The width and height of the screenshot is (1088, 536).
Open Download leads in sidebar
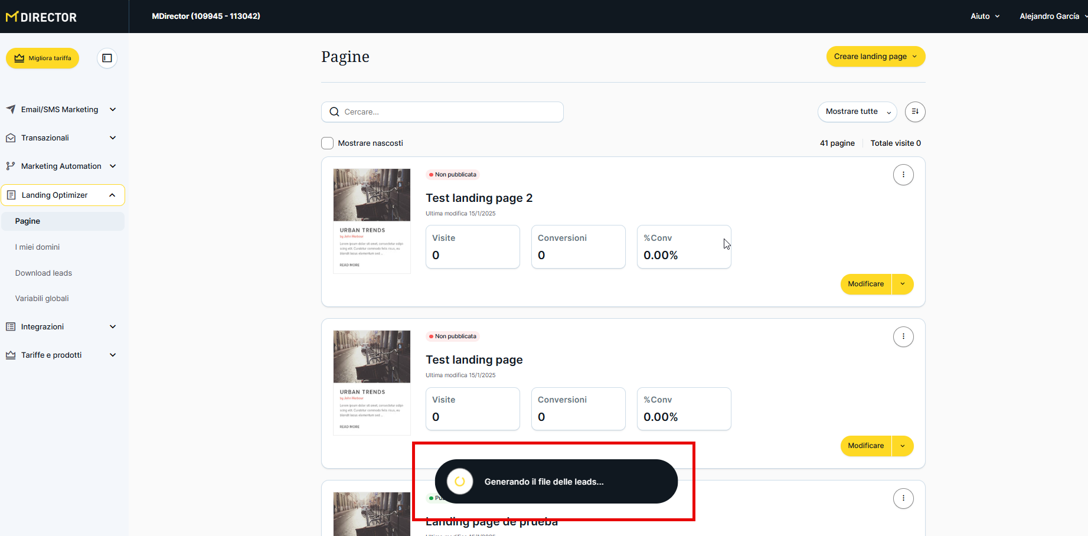click(44, 273)
